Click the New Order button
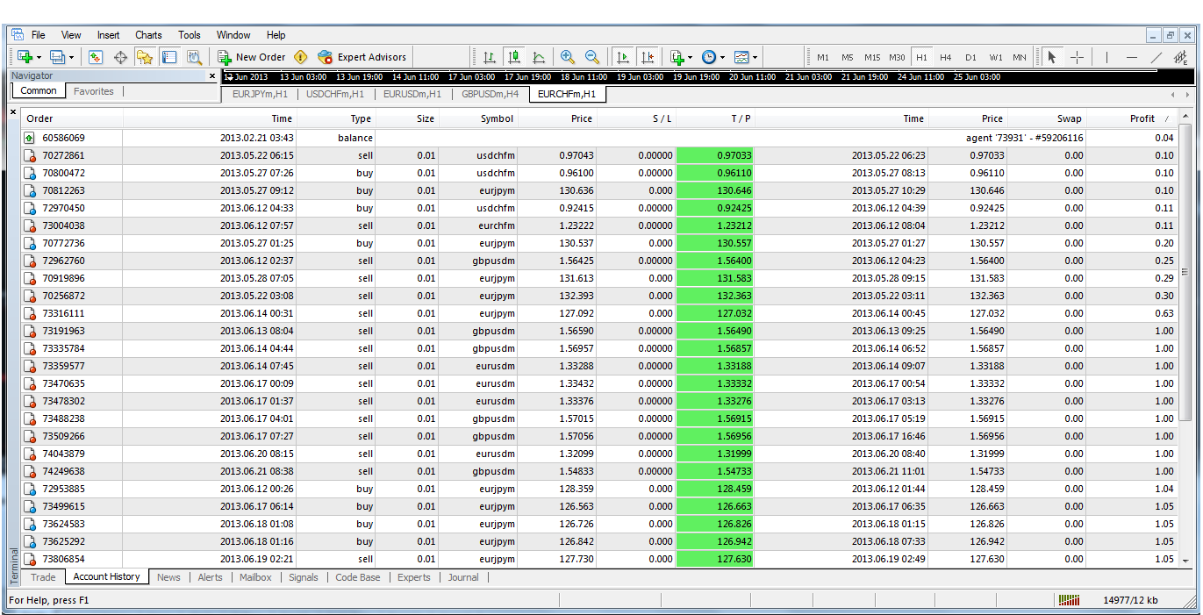Image resolution: width=1203 pixels, height=615 pixels. click(252, 57)
